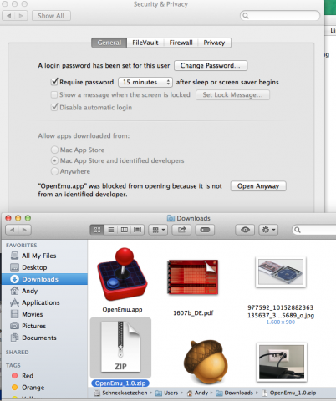Open the OpenEmu.app joystick icon

122,274
